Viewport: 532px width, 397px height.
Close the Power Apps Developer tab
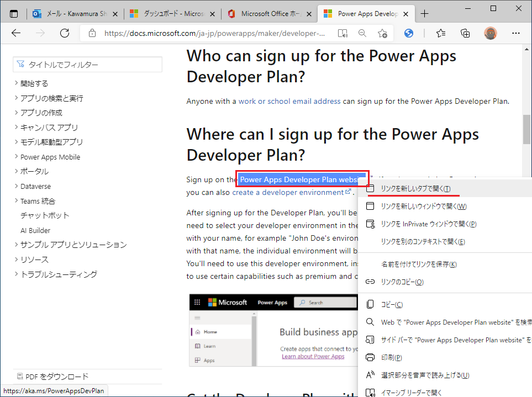(406, 14)
